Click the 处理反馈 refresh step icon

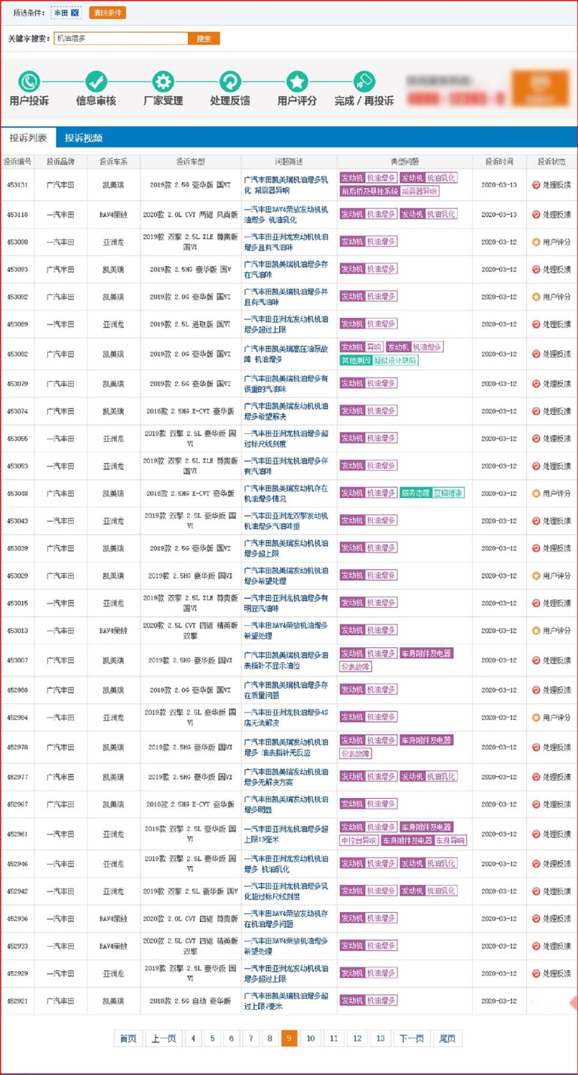point(230,82)
